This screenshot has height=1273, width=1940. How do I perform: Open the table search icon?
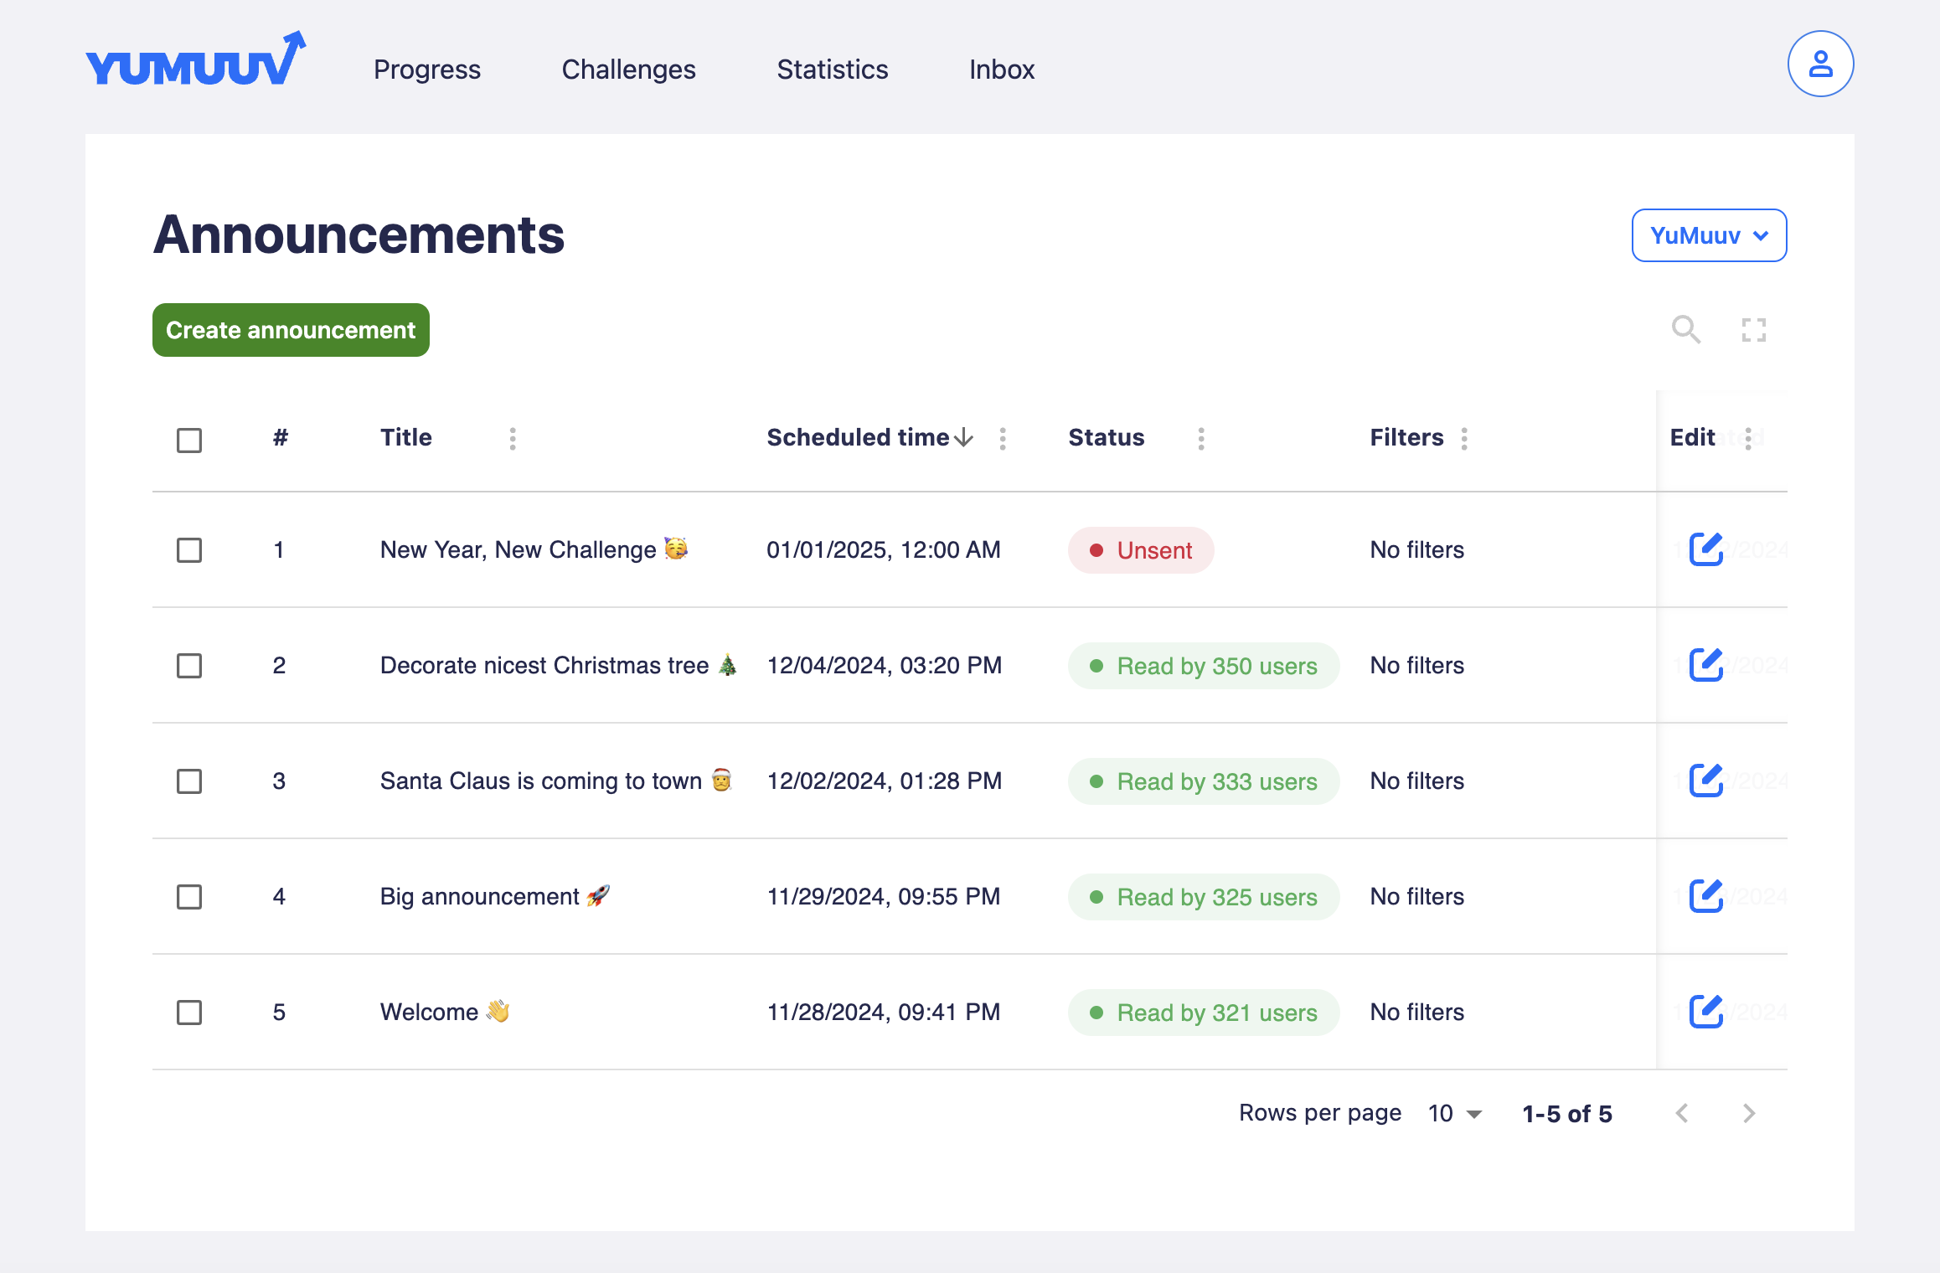(1685, 330)
